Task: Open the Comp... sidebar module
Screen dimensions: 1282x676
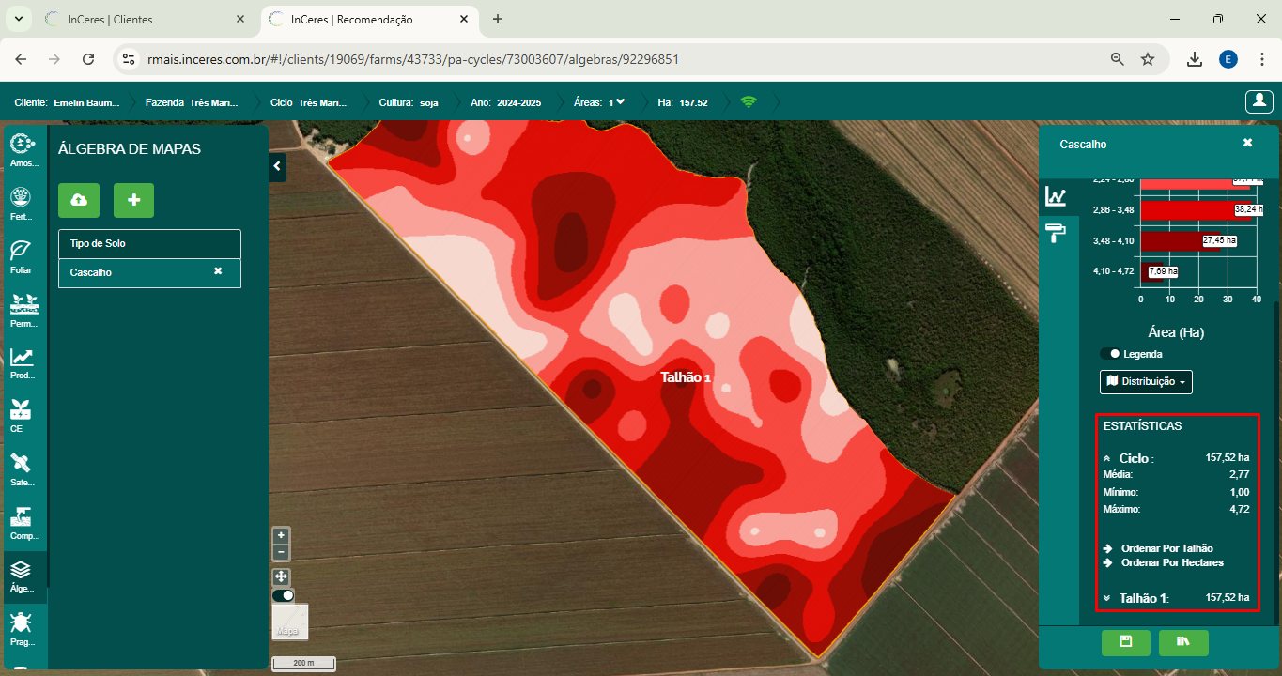Action: (x=23, y=523)
